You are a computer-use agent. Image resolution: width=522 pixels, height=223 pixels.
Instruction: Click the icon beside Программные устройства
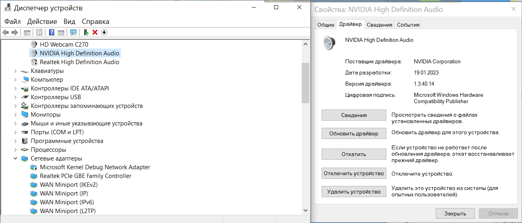pyautogui.click(x=25, y=141)
